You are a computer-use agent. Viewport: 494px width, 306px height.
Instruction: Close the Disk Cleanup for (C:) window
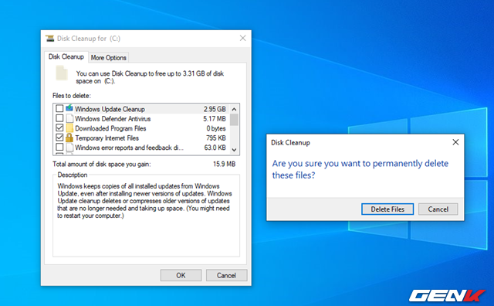[x=242, y=38]
